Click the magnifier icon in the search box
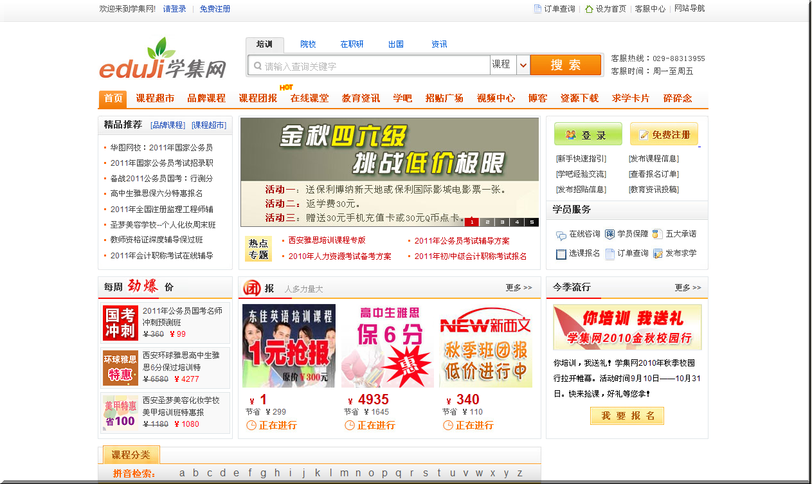 pyautogui.click(x=256, y=65)
